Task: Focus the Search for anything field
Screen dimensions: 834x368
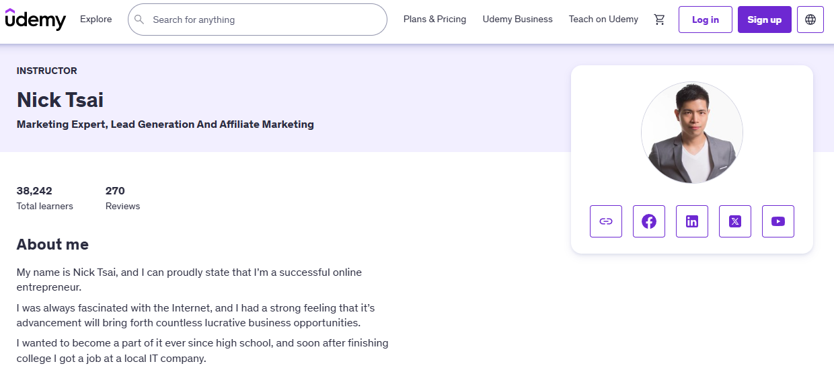Action: pyautogui.click(x=258, y=20)
